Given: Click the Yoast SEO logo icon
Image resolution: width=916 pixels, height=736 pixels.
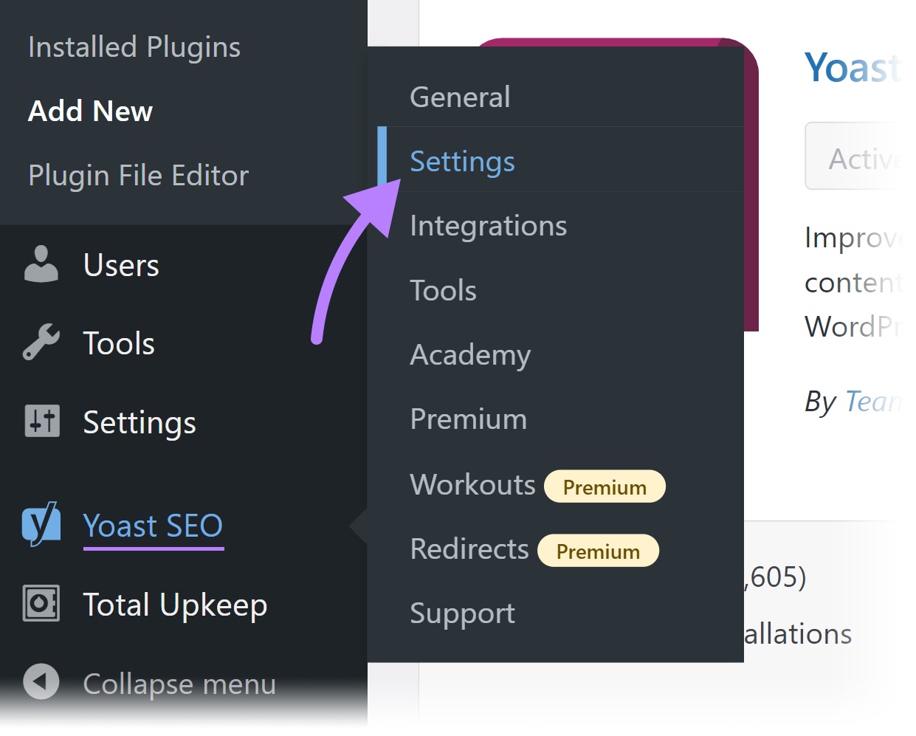Looking at the screenshot, I should 41,524.
